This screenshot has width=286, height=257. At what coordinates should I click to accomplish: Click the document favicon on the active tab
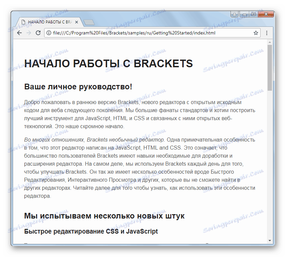pyautogui.click(x=23, y=22)
